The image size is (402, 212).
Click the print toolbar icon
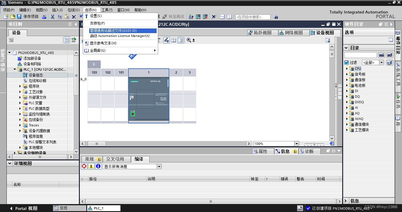click(44, 17)
